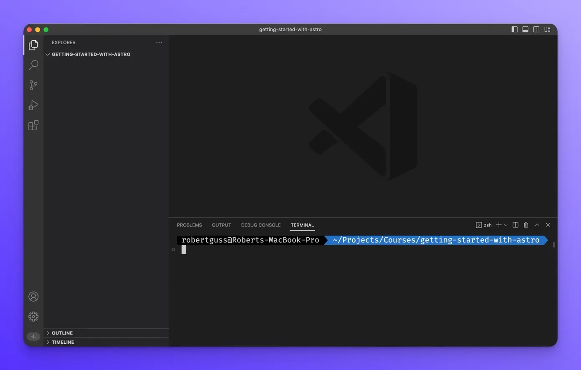Switch to the Problems tab

coord(189,225)
